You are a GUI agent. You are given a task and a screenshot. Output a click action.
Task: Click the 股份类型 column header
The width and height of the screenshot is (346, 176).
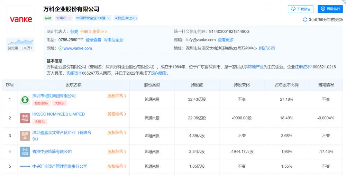point(152,85)
